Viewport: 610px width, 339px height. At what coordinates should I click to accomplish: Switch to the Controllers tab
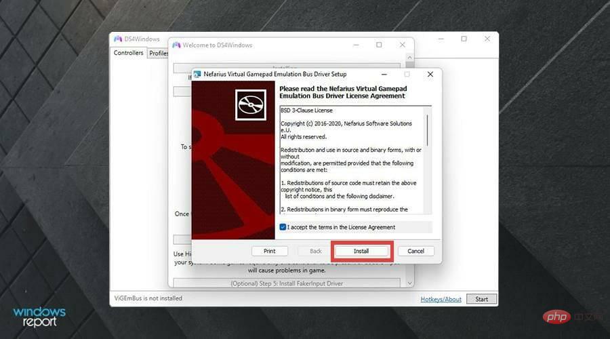(x=128, y=53)
